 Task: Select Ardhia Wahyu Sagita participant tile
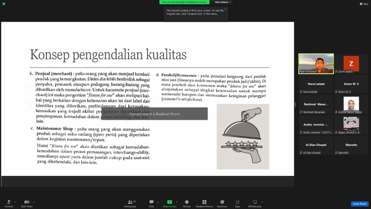pos(351,105)
